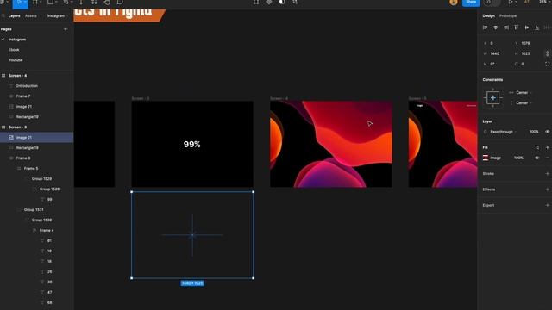
Task: Open Present options dropdown arrow
Action: tap(516, 2)
